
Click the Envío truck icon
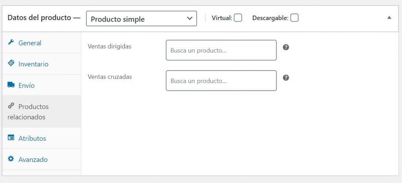11,85
